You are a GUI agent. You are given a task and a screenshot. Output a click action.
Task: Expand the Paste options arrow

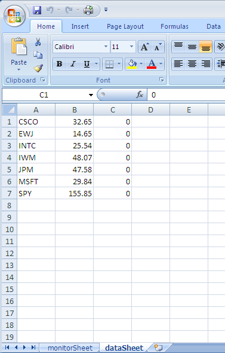click(x=19, y=69)
